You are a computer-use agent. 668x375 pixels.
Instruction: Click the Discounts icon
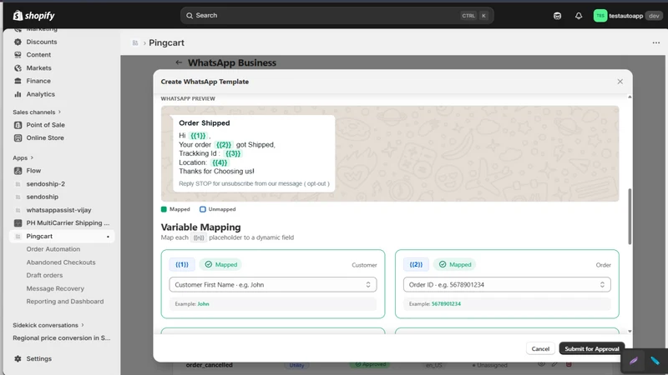(x=18, y=42)
